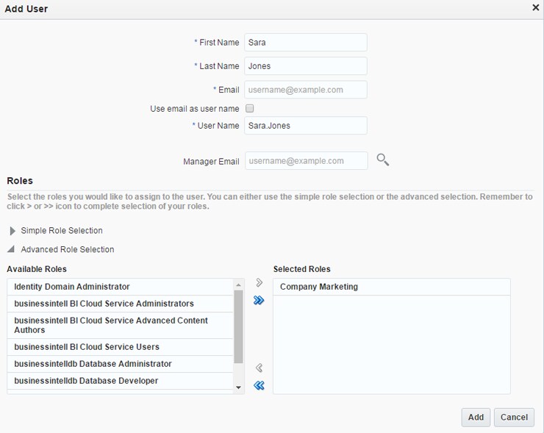Click the First Name input field

[305, 43]
